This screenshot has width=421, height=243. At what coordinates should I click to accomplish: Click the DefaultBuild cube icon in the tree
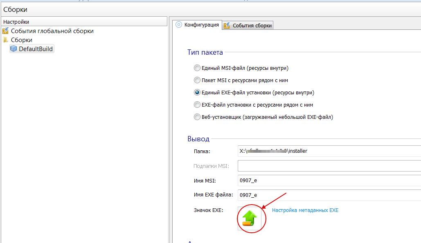(x=14, y=49)
